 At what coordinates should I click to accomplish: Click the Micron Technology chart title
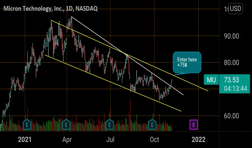coord(51,9)
